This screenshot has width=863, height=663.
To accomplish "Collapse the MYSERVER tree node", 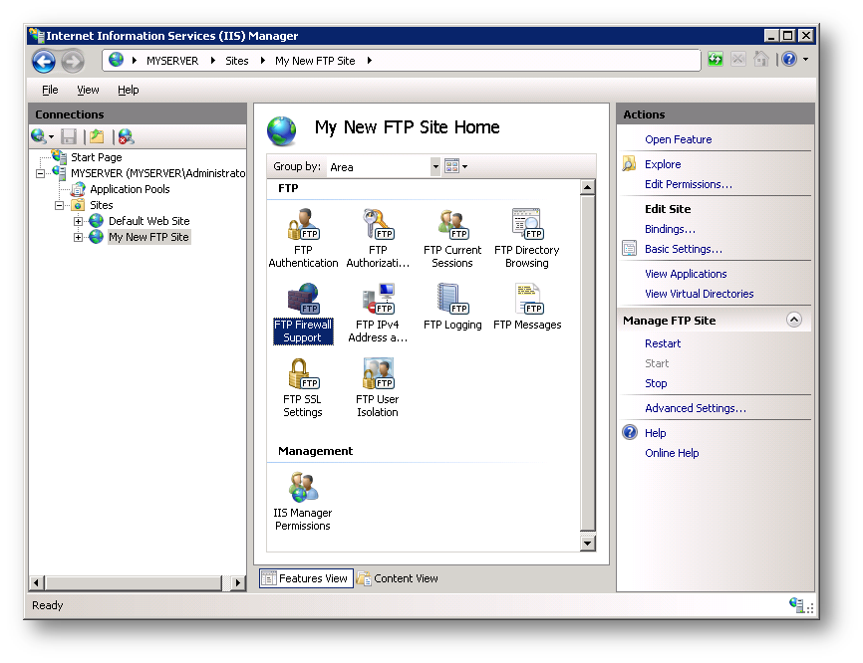I will coord(40,174).
